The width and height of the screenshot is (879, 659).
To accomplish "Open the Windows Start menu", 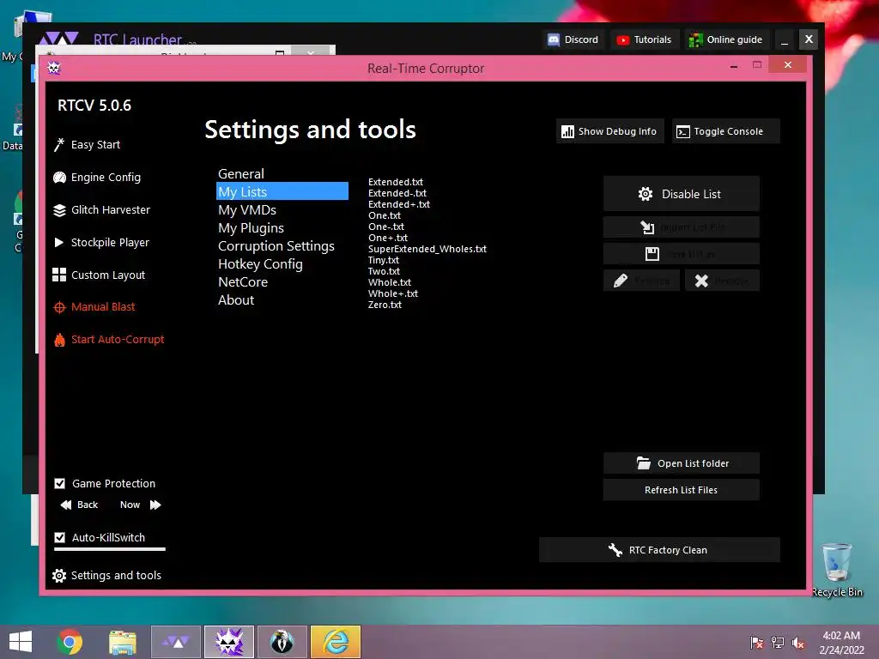I will point(21,642).
